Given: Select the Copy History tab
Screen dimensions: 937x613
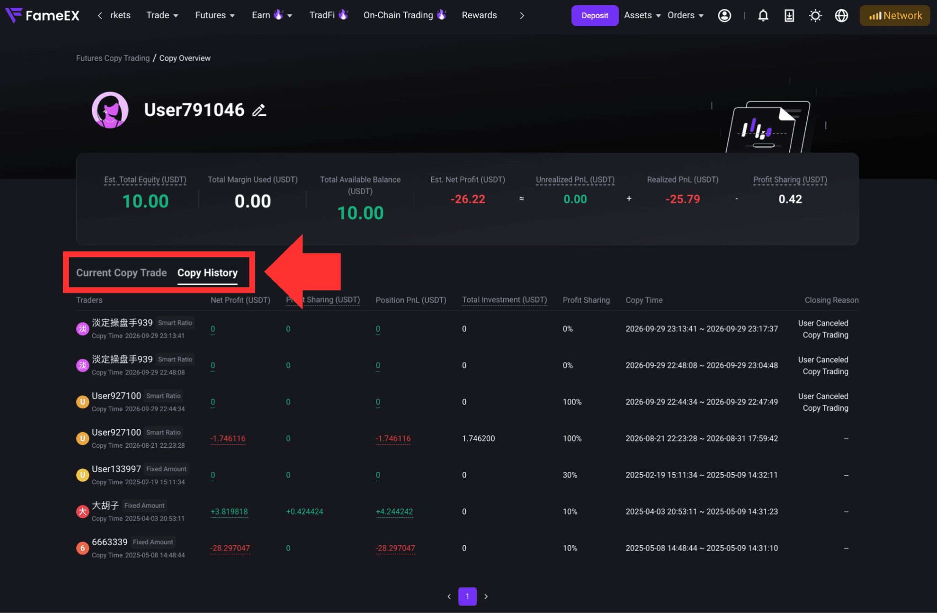Looking at the screenshot, I should tap(207, 273).
